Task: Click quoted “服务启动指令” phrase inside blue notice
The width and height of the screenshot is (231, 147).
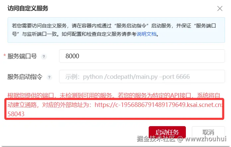Action: click(x=131, y=26)
